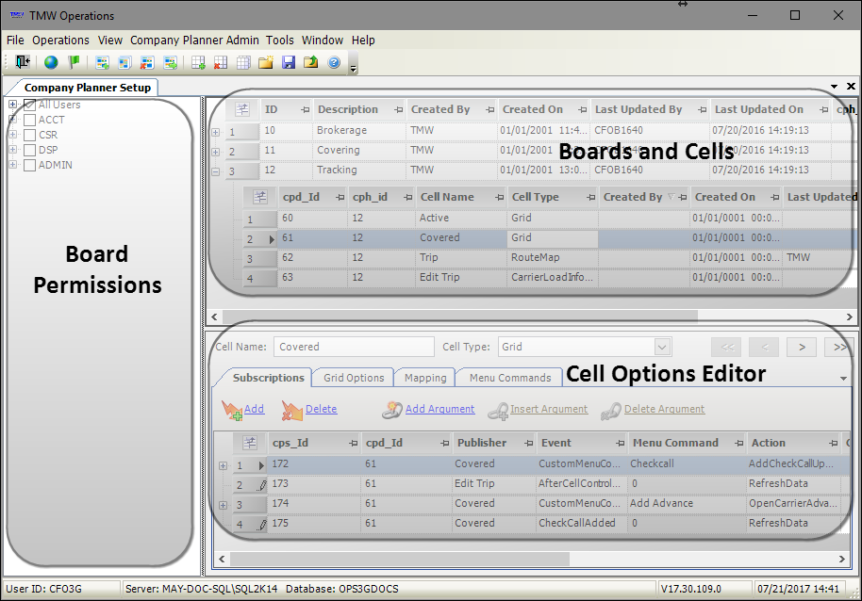This screenshot has height=601, width=862.
Task: Click the green flag toolbar icon
Action: 75,63
